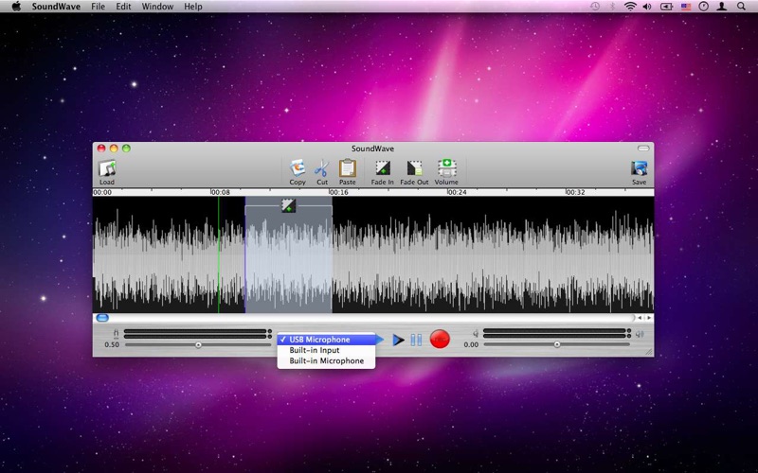Click the fade marker on selected region
Viewport: 758px width, 473px height.
(x=289, y=205)
